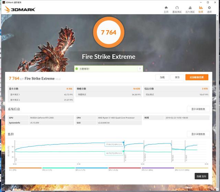Click the 3DMark logo in the header
220x192 pixels.
(20, 9)
